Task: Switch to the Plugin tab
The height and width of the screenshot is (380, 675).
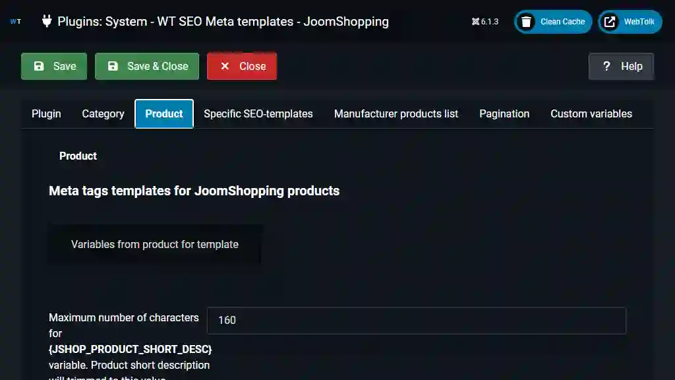Action: 46,113
